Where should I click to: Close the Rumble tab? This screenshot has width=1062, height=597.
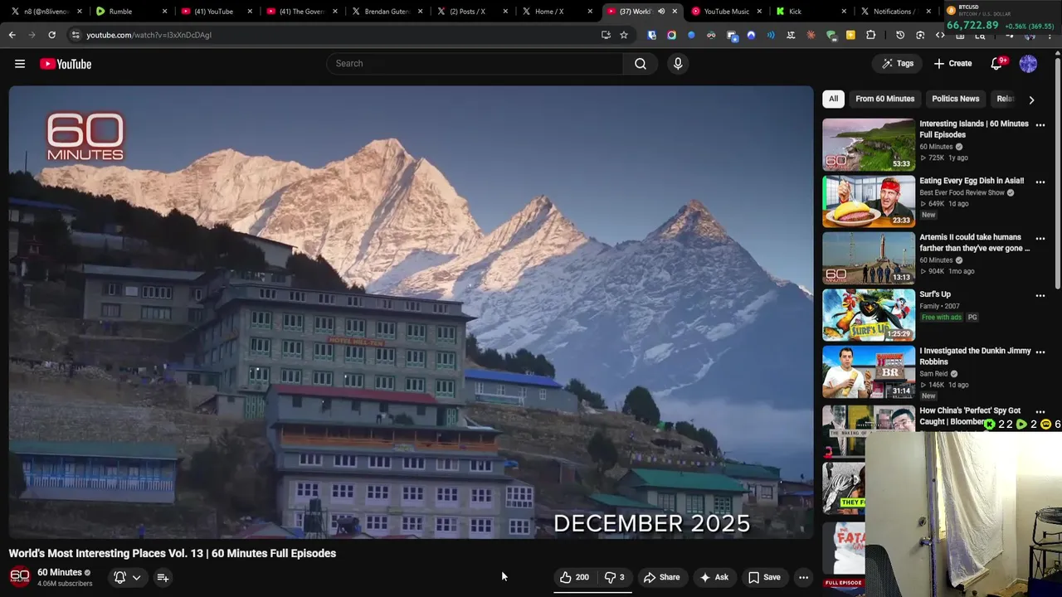point(164,12)
